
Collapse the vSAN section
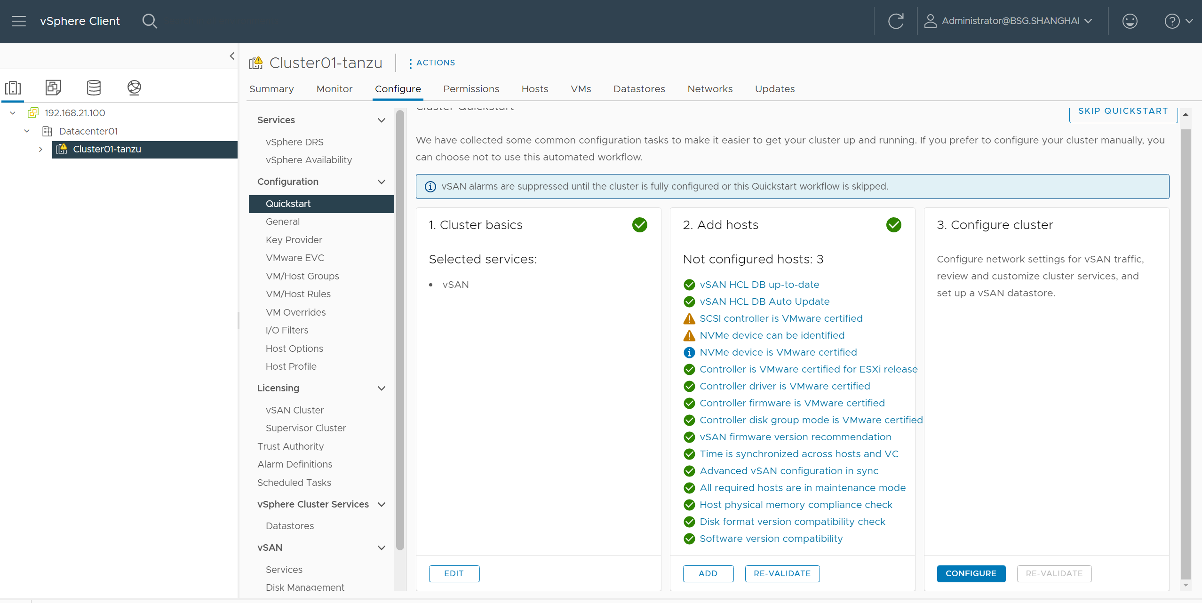[x=382, y=547]
